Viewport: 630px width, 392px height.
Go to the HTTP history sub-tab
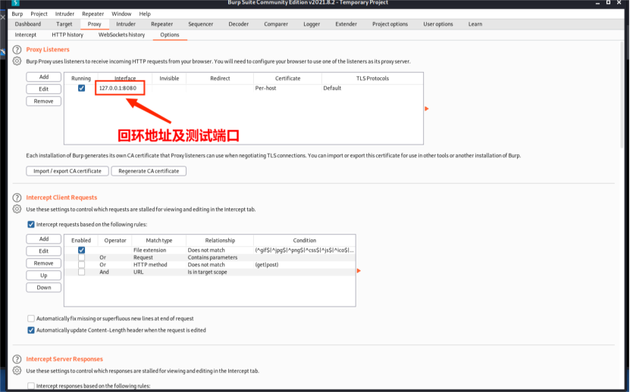67,35
